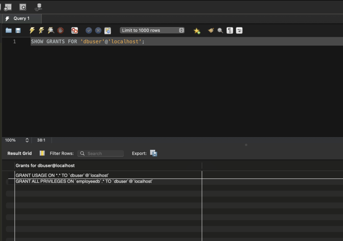Save the script with the disk icon

[18, 31]
